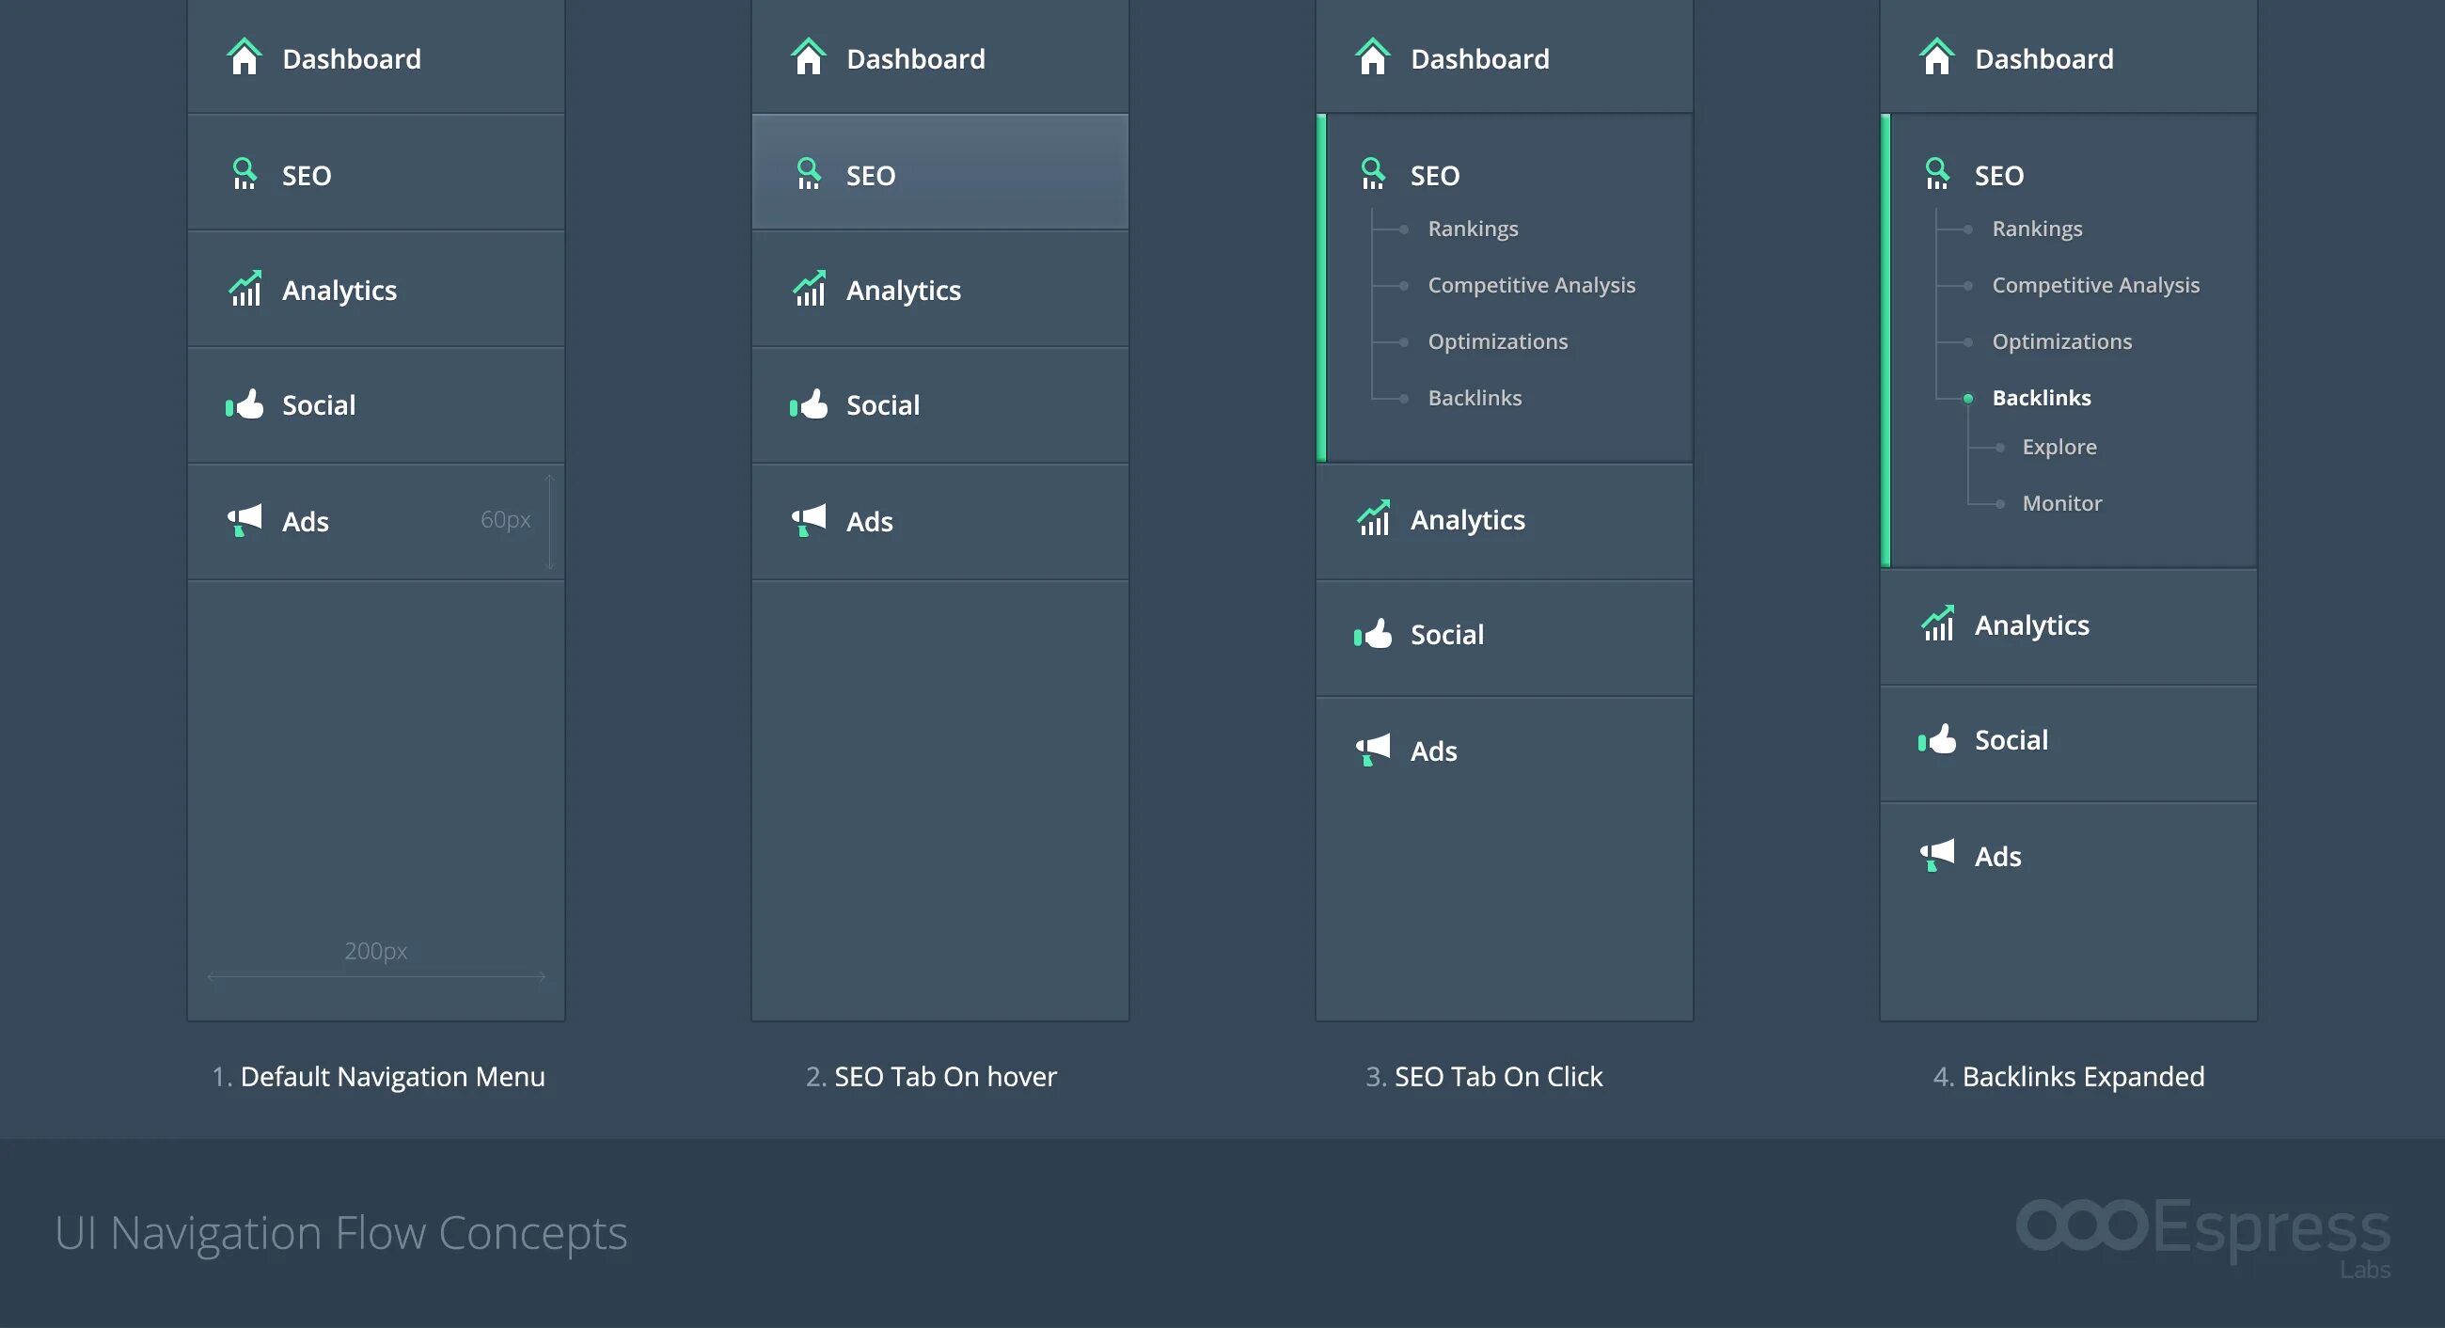Click Analytics chart icon in SEO Tab On Click panel
Viewport: 2445px width, 1328px height.
1373,518
